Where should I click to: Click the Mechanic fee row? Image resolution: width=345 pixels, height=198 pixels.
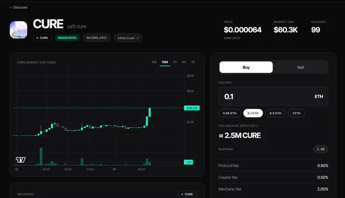(x=273, y=189)
